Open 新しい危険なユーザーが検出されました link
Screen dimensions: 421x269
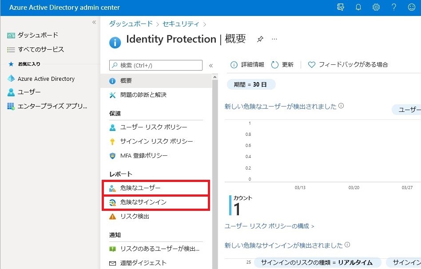(x=280, y=107)
